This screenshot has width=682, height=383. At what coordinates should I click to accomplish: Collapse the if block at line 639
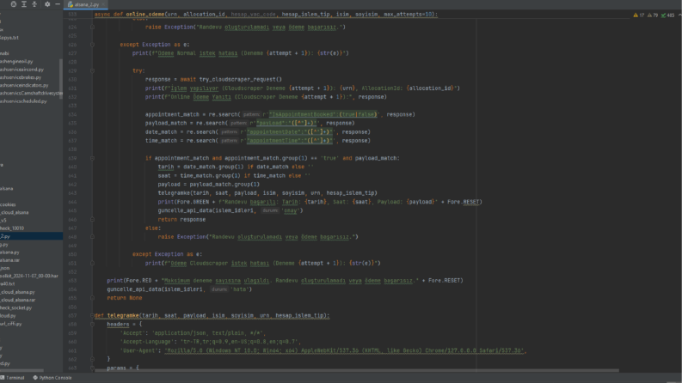[x=92, y=158]
